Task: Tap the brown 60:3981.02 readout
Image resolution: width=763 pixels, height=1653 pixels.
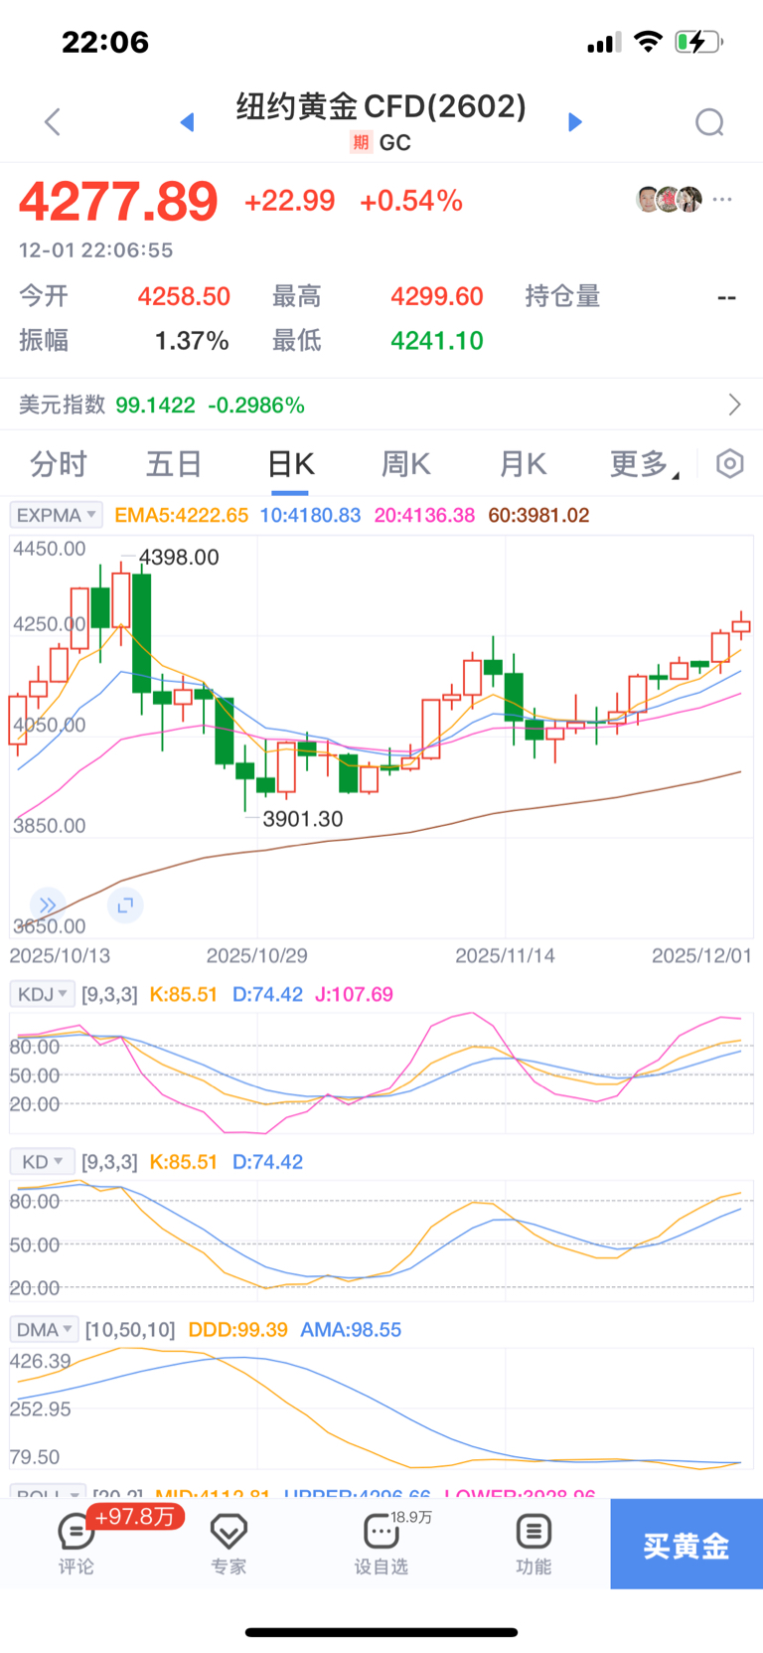Action: (x=538, y=515)
